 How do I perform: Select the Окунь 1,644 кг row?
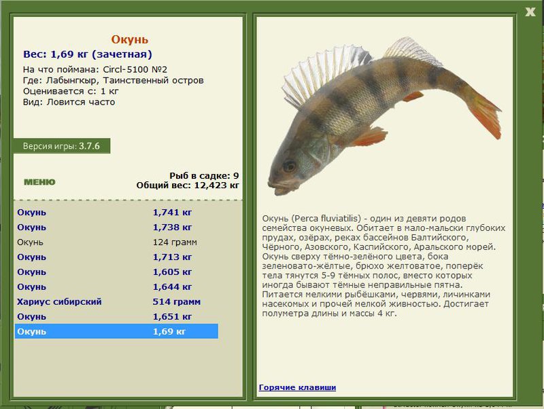(x=116, y=287)
